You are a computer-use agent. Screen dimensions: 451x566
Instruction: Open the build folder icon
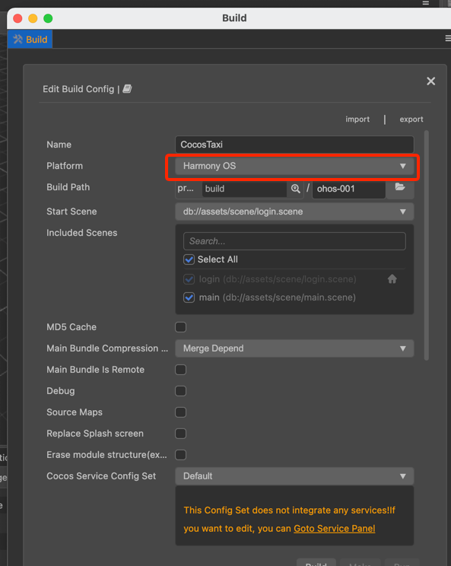400,187
